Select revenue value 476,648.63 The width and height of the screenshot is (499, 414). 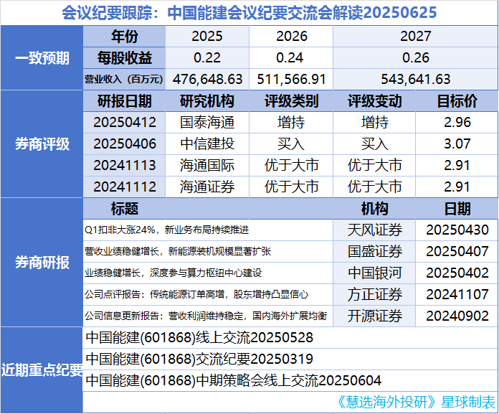click(x=207, y=80)
